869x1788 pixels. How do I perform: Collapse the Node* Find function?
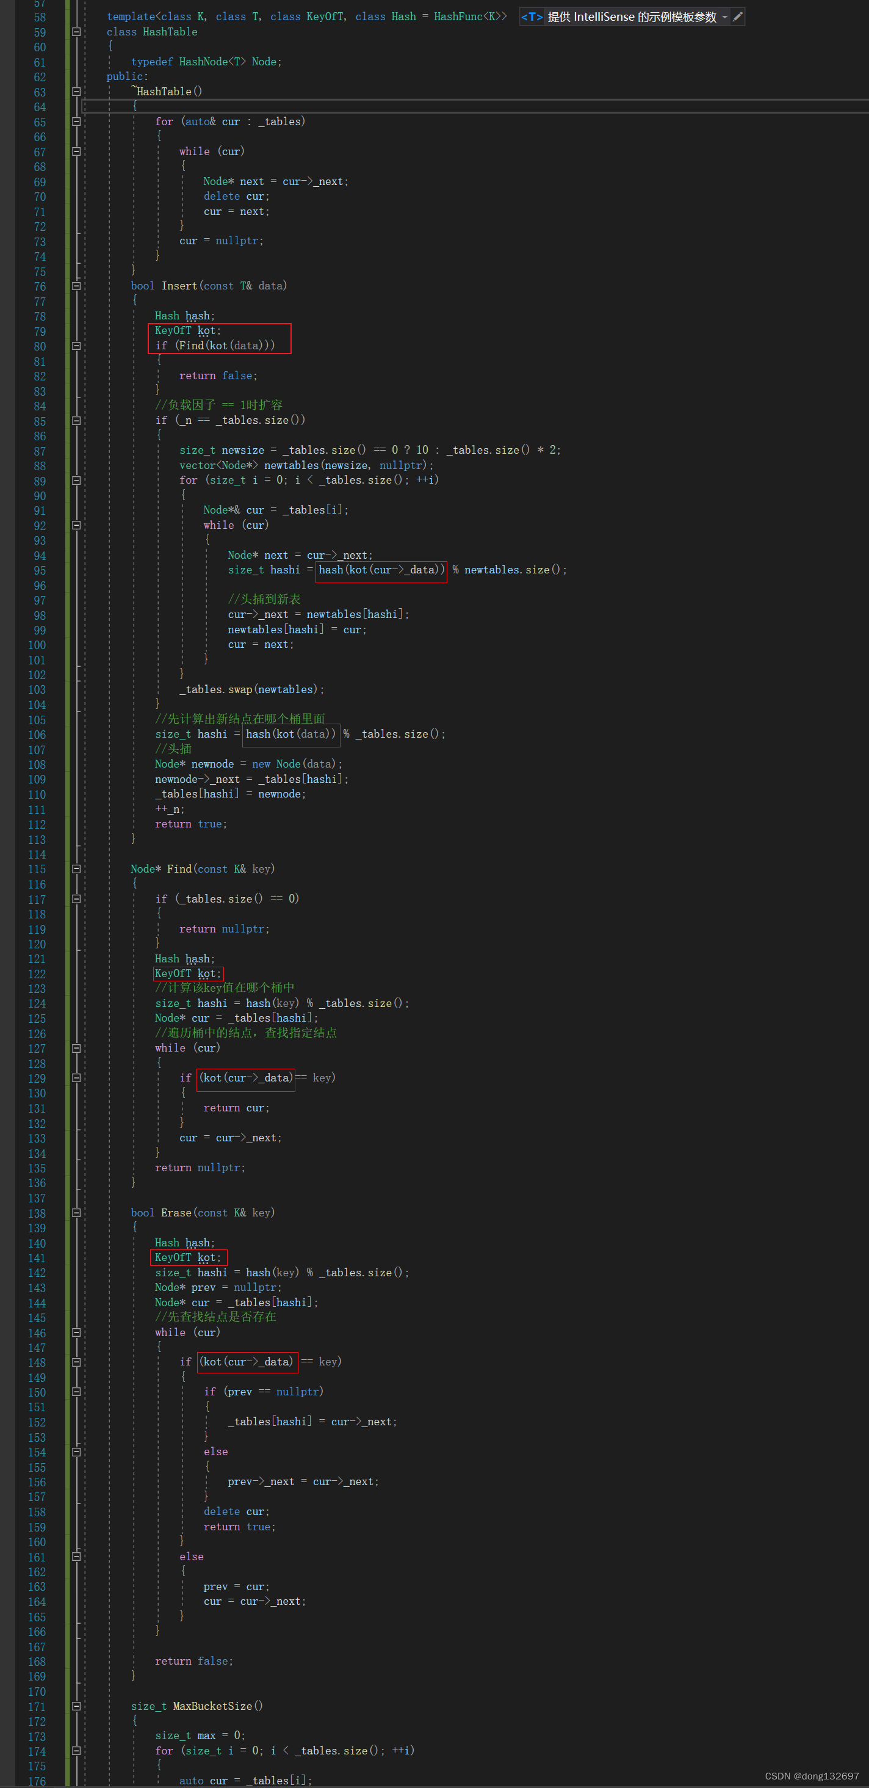pyautogui.click(x=76, y=869)
